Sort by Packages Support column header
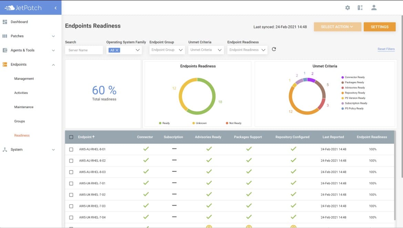This screenshot has height=228, width=403. pos(248,137)
